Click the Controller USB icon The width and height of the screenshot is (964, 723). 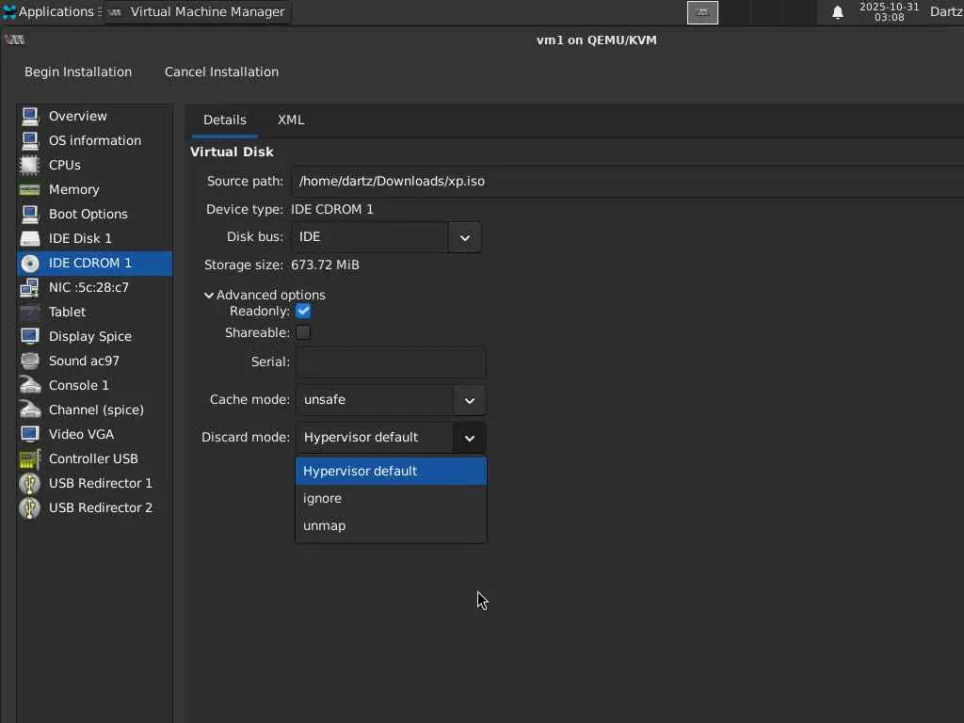click(x=30, y=458)
